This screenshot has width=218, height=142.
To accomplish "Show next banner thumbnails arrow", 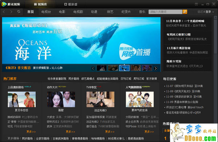I will (x=156, y=68).
